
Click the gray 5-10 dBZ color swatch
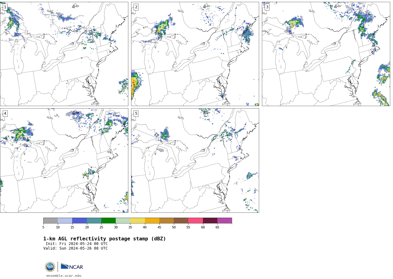50,221
